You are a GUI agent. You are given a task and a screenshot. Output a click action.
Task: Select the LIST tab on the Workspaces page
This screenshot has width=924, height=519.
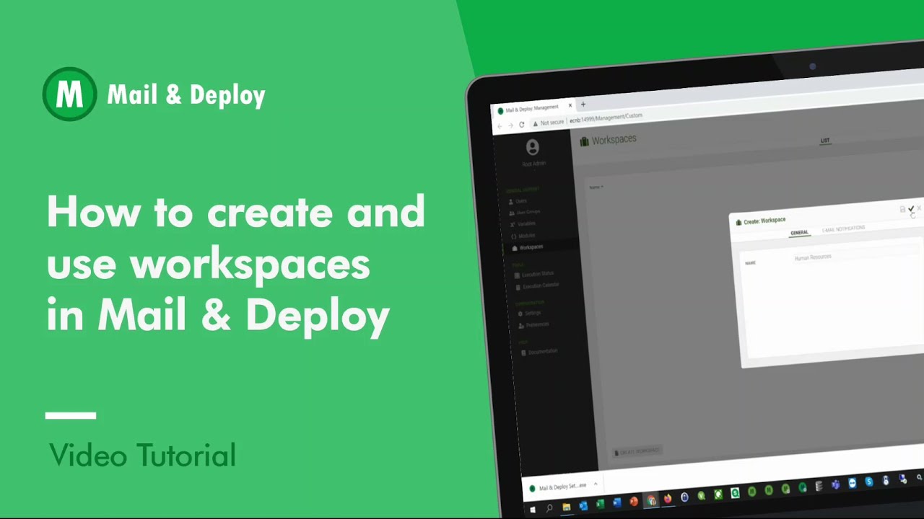click(x=825, y=141)
